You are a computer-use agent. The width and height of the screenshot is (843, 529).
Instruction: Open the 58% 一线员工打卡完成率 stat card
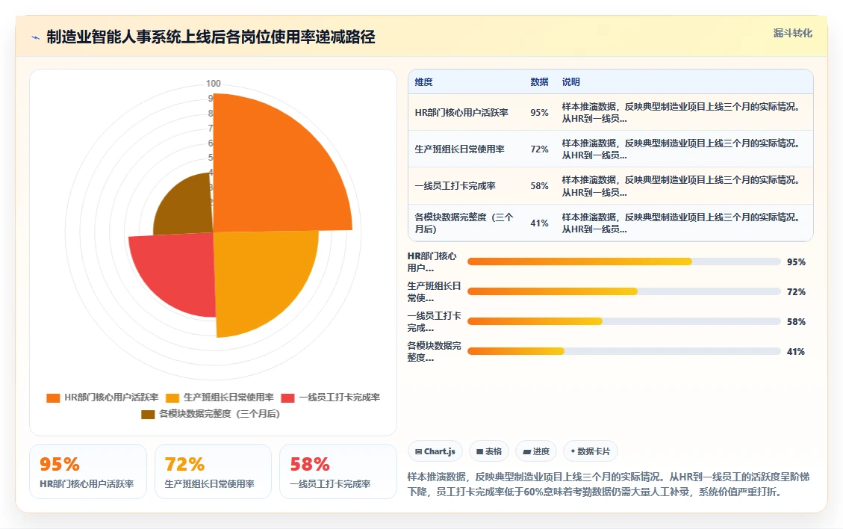click(338, 471)
